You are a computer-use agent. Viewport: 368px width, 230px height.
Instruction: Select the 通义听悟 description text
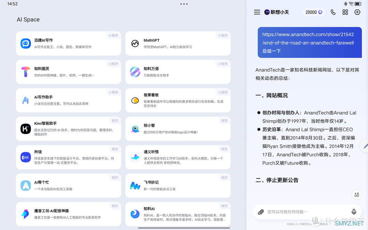(183, 160)
